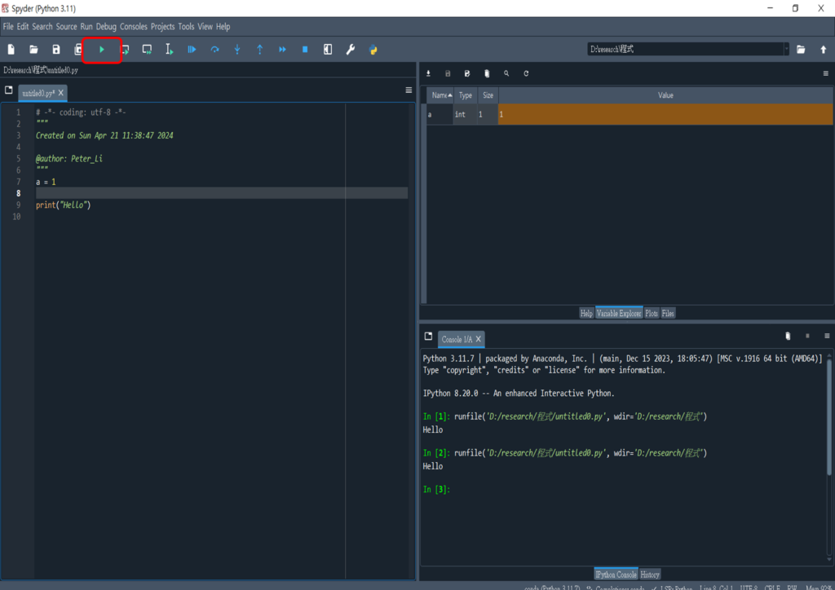Switch to the Plots tab
835x590 pixels.
[x=652, y=313]
